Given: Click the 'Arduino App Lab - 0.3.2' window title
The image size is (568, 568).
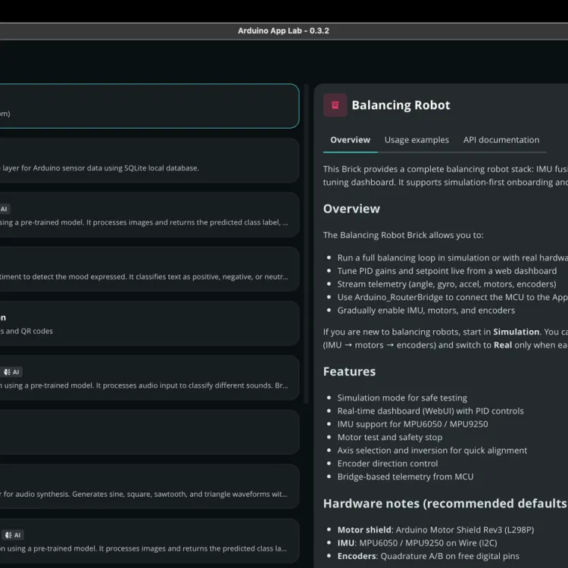Looking at the screenshot, I should (x=284, y=31).
